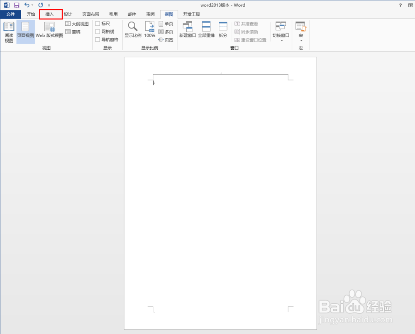Click the Word application icon in title bar

(7, 5)
